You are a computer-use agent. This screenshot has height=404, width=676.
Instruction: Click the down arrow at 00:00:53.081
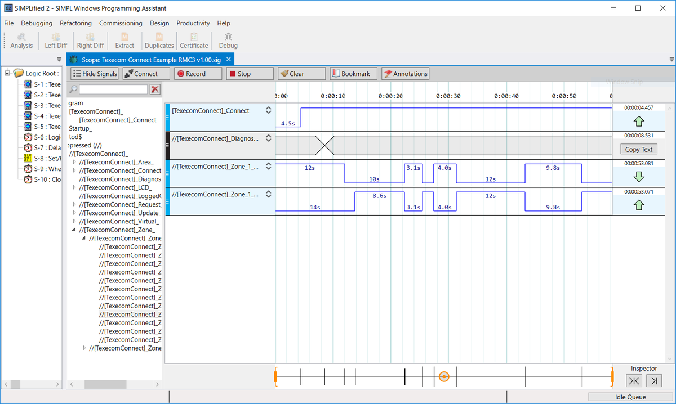(638, 177)
